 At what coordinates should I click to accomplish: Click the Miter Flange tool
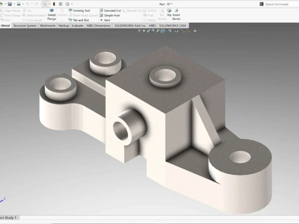[x=10, y=15]
